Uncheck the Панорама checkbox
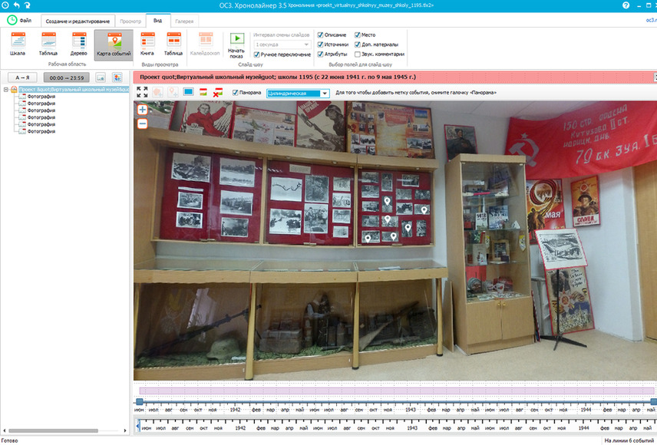Viewport: 657px width, 445px height. click(x=235, y=93)
